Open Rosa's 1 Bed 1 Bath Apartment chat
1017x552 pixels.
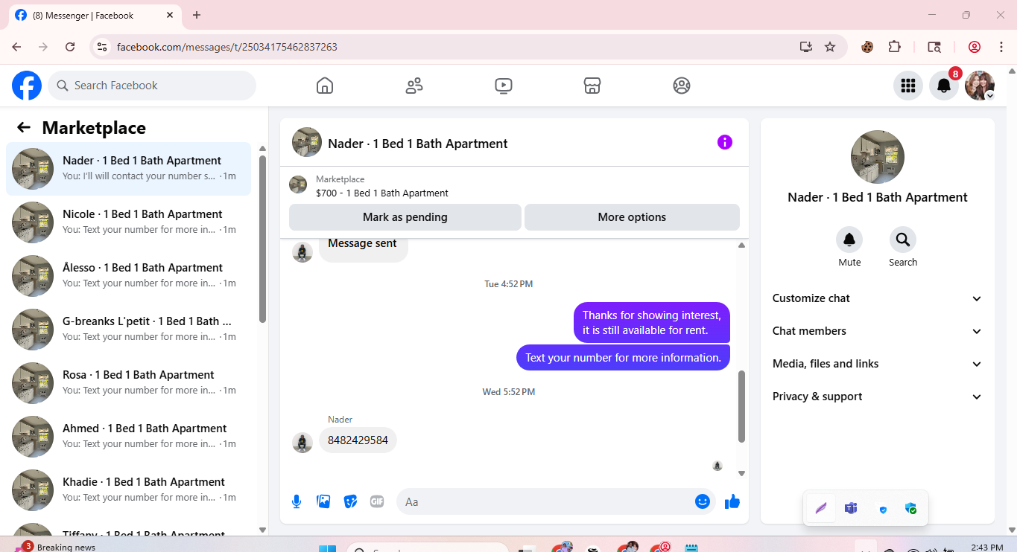click(x=129, y=383)
